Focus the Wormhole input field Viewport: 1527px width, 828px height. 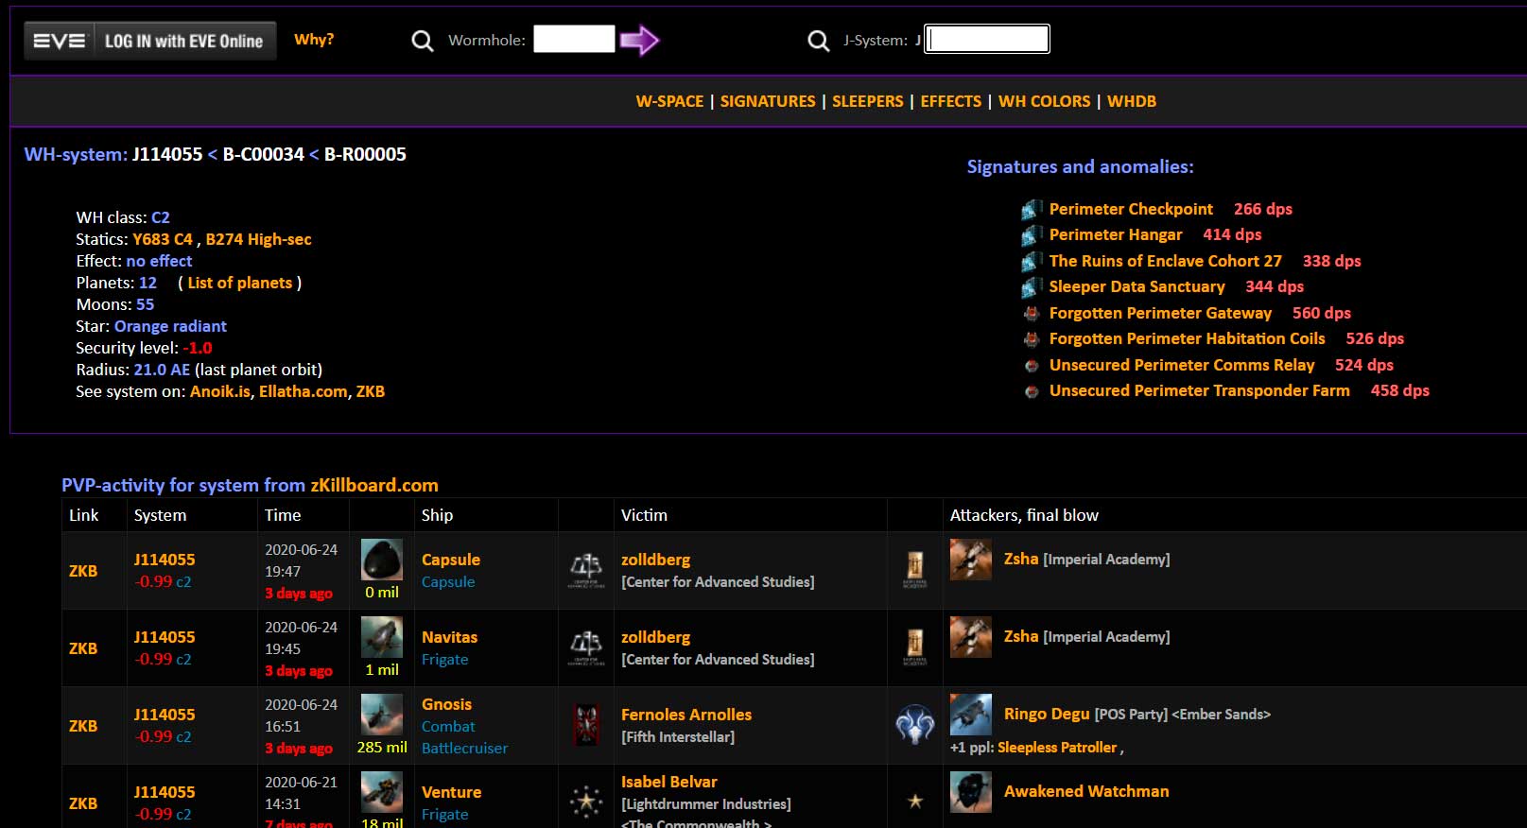574,39
